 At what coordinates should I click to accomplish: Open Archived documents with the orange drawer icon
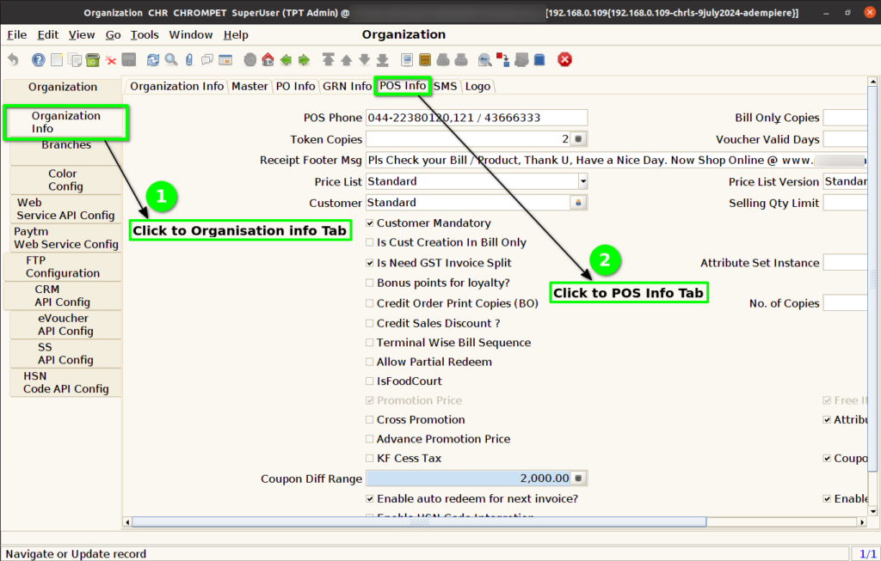[x=425, y=59]
